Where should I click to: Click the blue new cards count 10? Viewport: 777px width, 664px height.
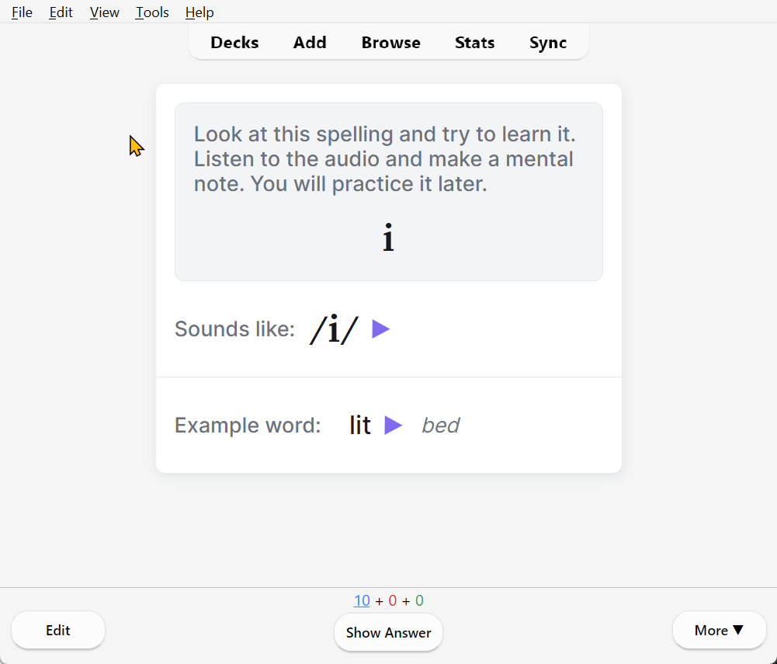pyautogui.click(x=362, y=601)
